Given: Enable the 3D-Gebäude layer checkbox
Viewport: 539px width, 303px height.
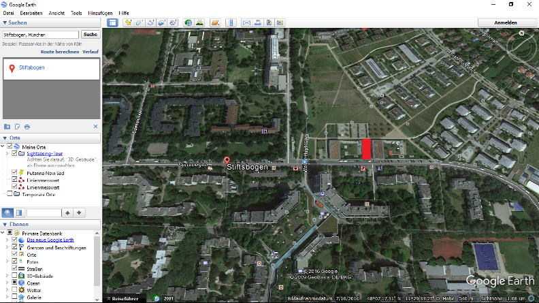Looking at the screenshot, I should coord(16,275).
